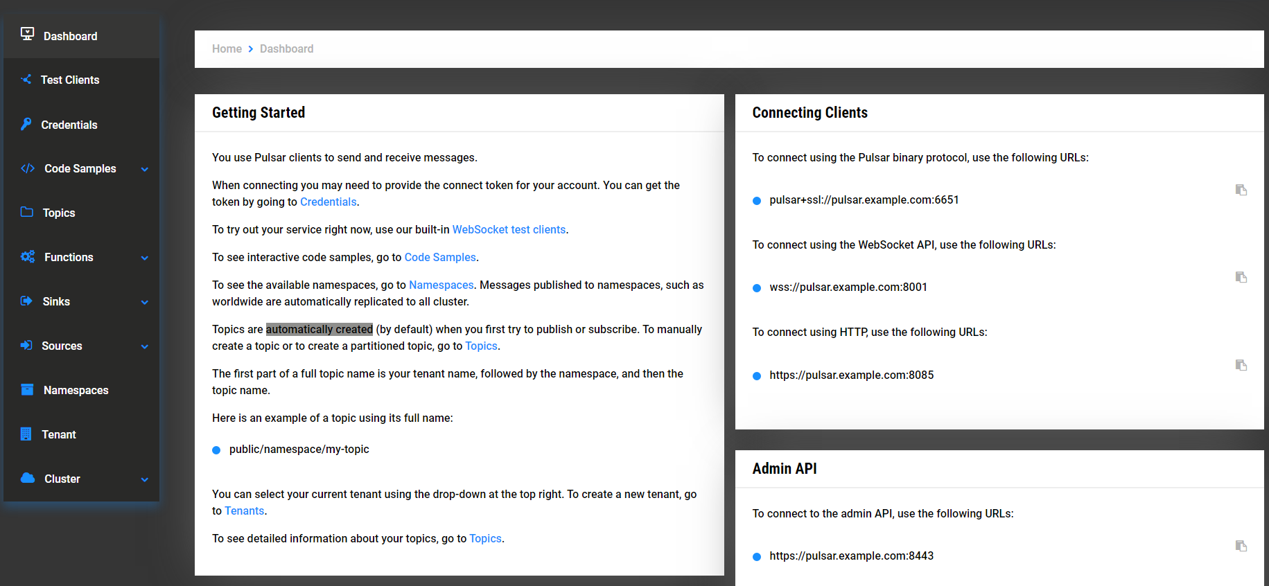Viewport: 1269px width, 586px height.
Task: Click the Topics folder icon
Action: coord(27,212)
